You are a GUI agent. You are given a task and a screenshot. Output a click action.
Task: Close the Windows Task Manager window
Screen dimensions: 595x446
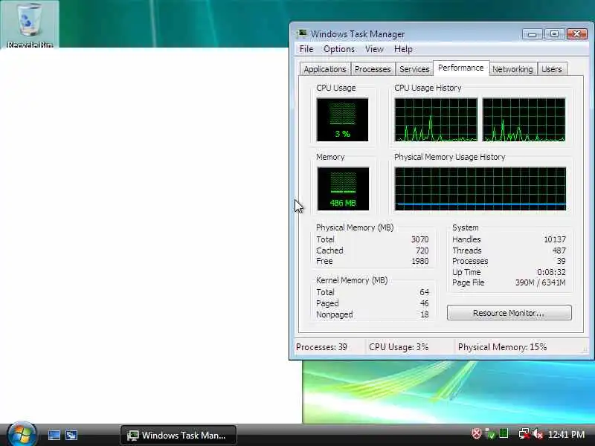[577, 34]
